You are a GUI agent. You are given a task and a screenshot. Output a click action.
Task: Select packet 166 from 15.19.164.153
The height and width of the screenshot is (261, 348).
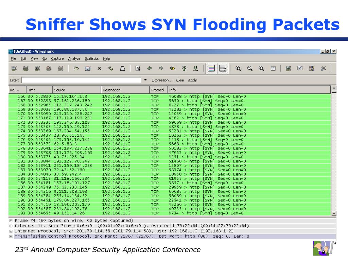[x=170, y=97]
